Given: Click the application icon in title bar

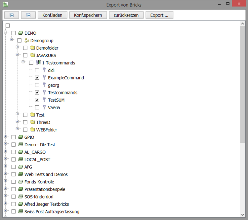Looking at the screenshot, I should [x=5, y=5].
